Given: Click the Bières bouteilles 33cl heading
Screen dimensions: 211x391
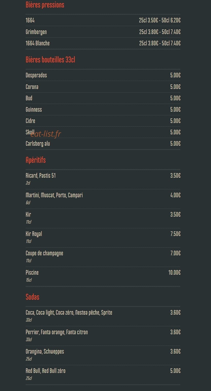Looking at the screenshot, I should tap(50, 60).
